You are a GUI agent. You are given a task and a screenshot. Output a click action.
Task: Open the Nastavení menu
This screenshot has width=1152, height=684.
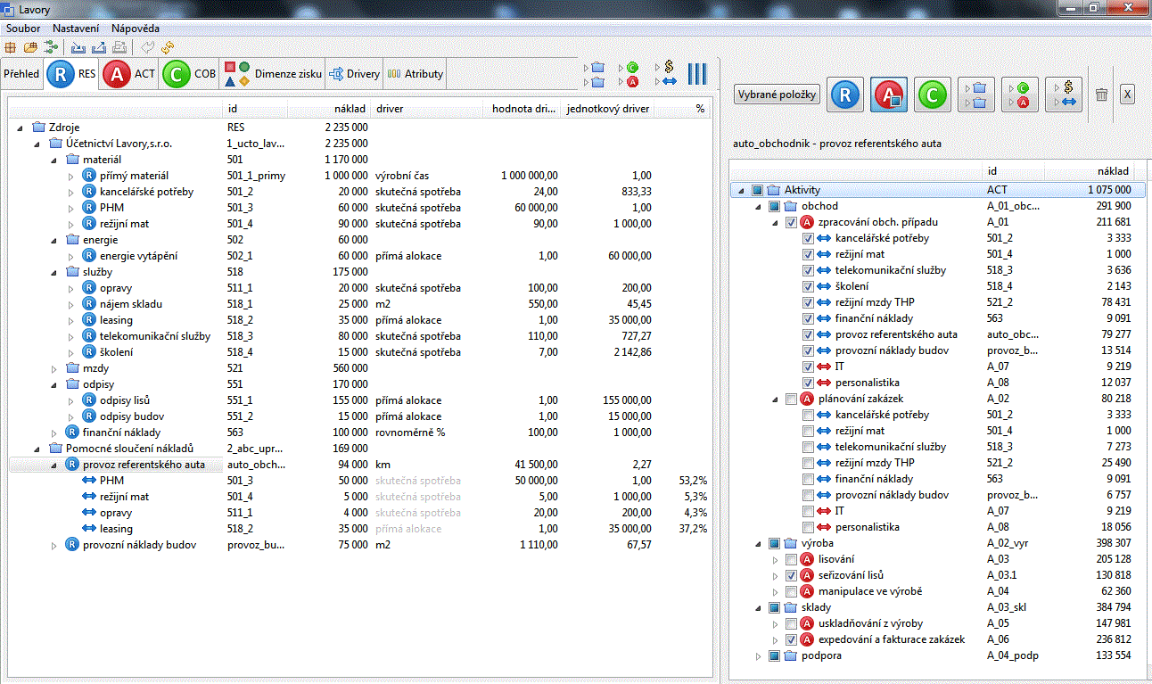(76, 29)
